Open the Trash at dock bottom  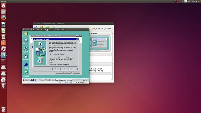point(3,110)
